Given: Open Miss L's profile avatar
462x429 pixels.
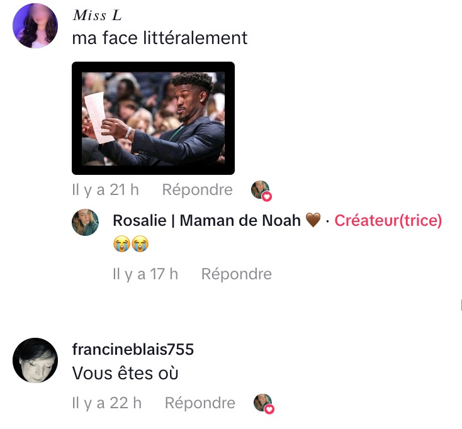Looking at the screenshot, I should pos(35,26).
